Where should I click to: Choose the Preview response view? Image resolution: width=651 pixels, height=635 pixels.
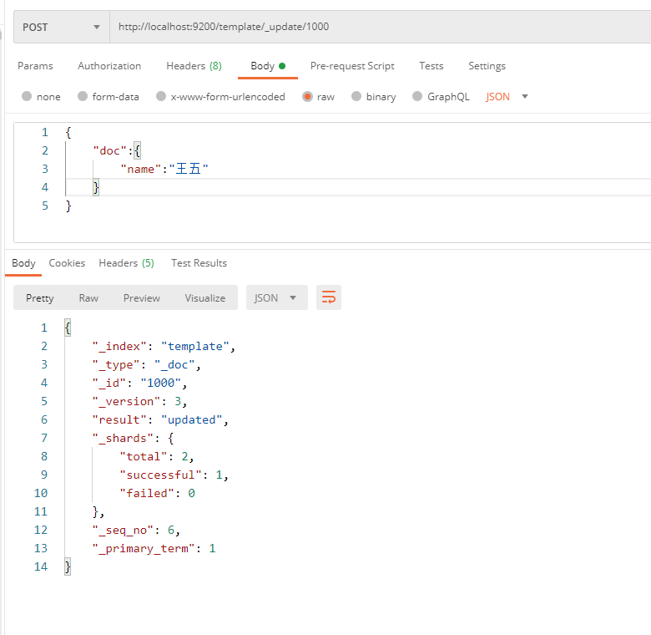tap(142, 298)
